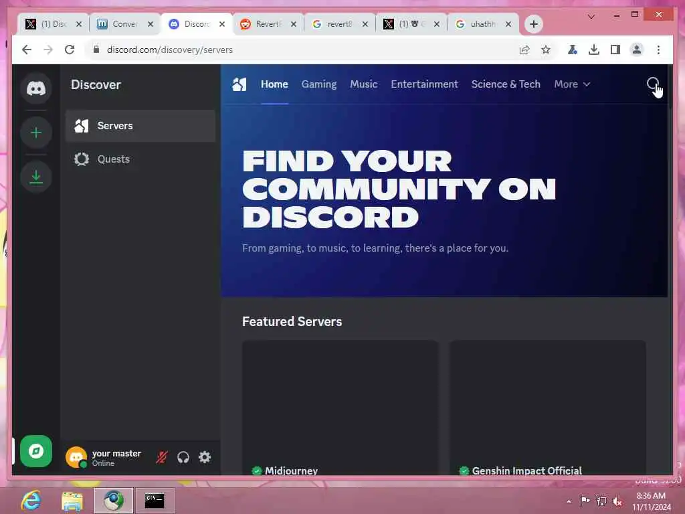Image resolution: width=685 pixels, height=514 pixels.
Task: Open Discord direct messages home icon
Action: point(36,88)
